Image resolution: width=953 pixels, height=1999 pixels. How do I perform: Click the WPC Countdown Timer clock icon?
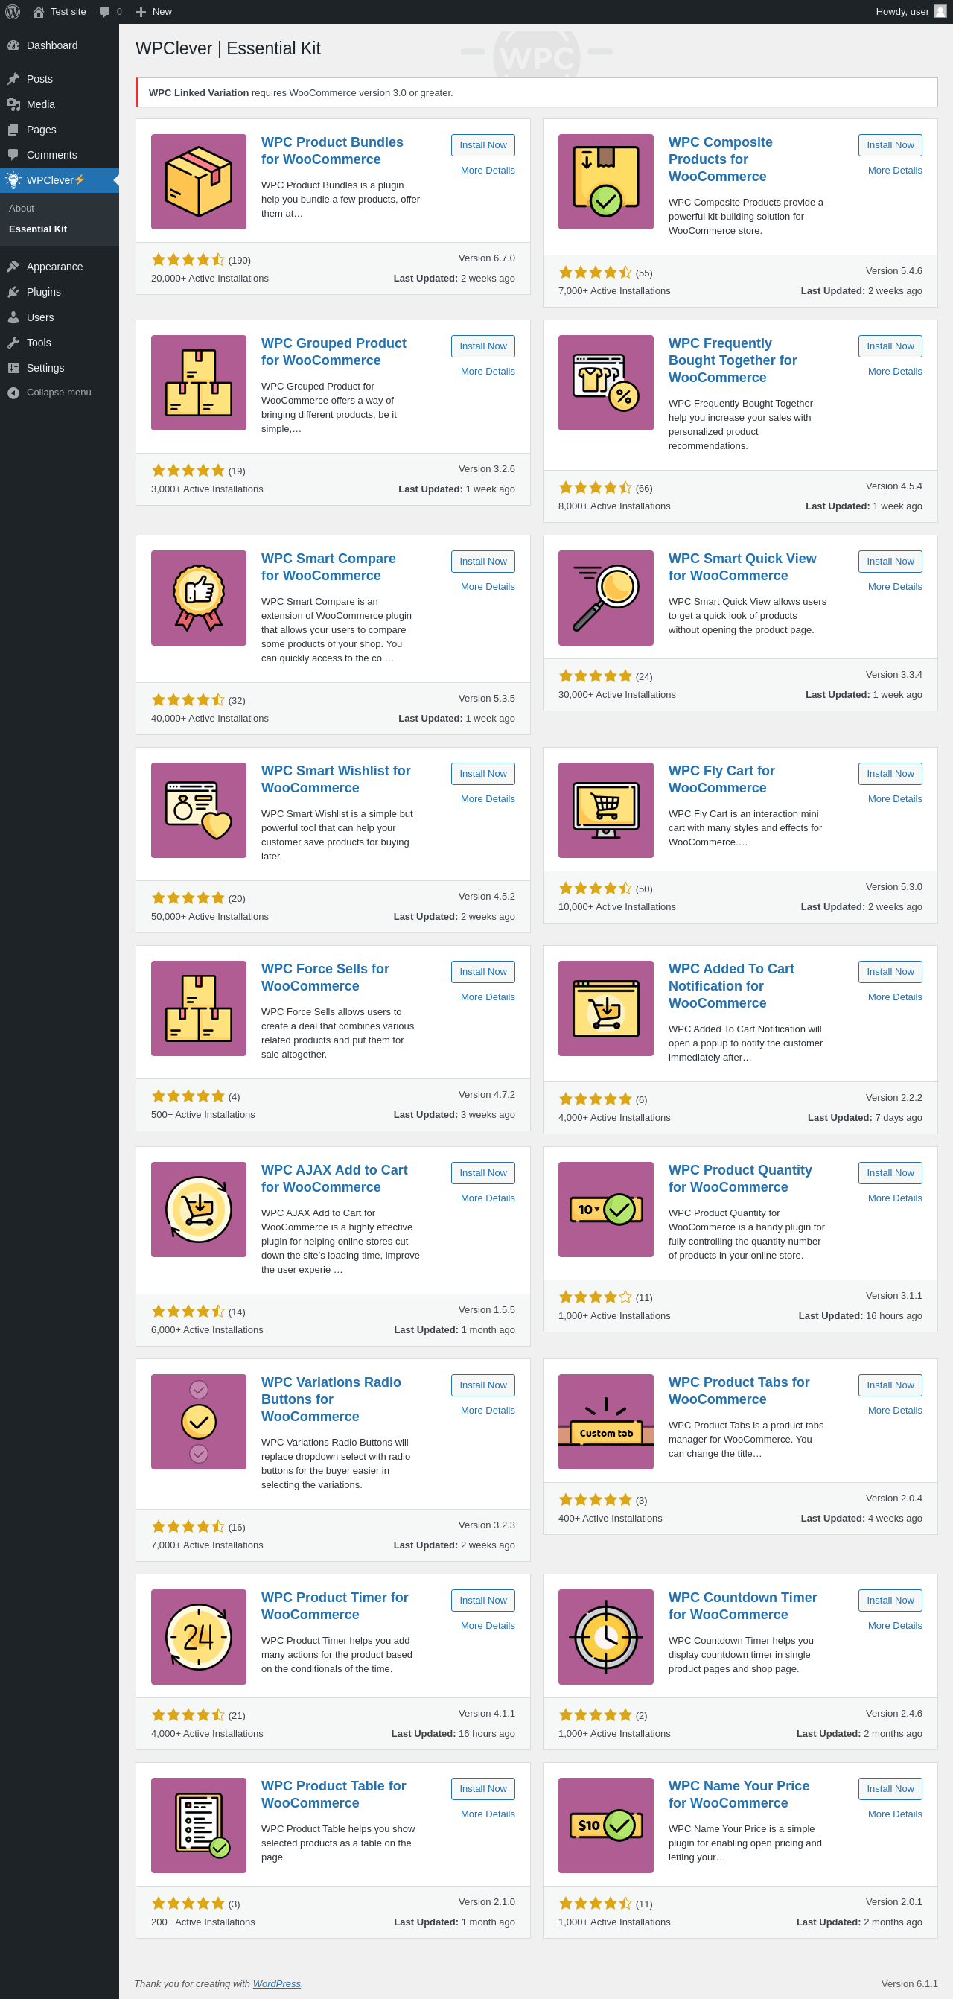tap(605, 1636)
